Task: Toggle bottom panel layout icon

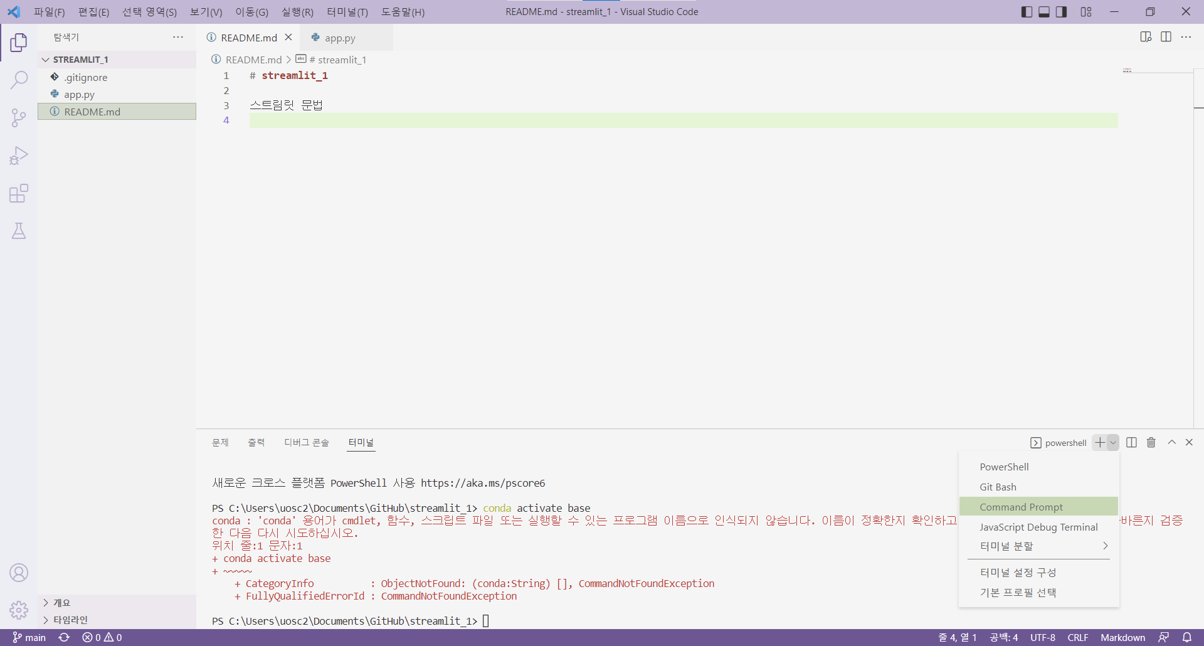Action: click(x=1044, y=12)
